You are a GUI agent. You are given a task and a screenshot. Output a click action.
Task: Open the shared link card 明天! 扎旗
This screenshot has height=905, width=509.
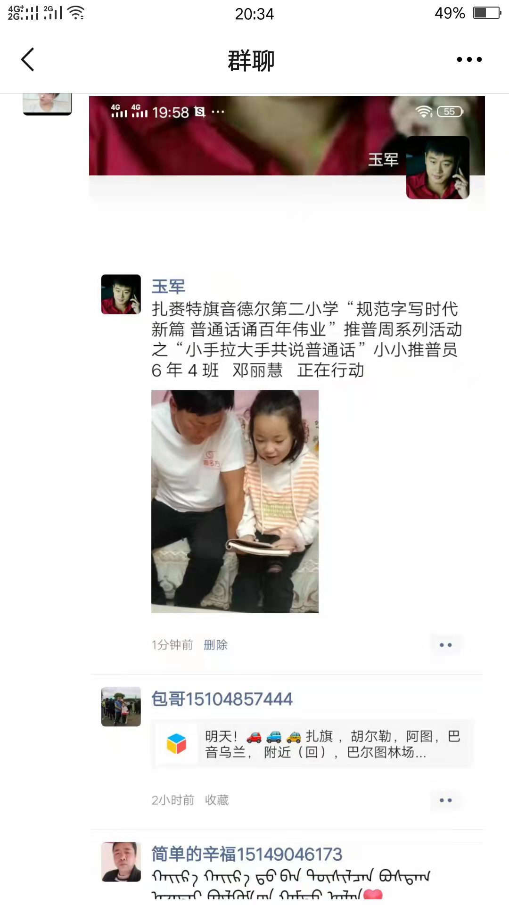pyautogui.click(x=312, y=744)
